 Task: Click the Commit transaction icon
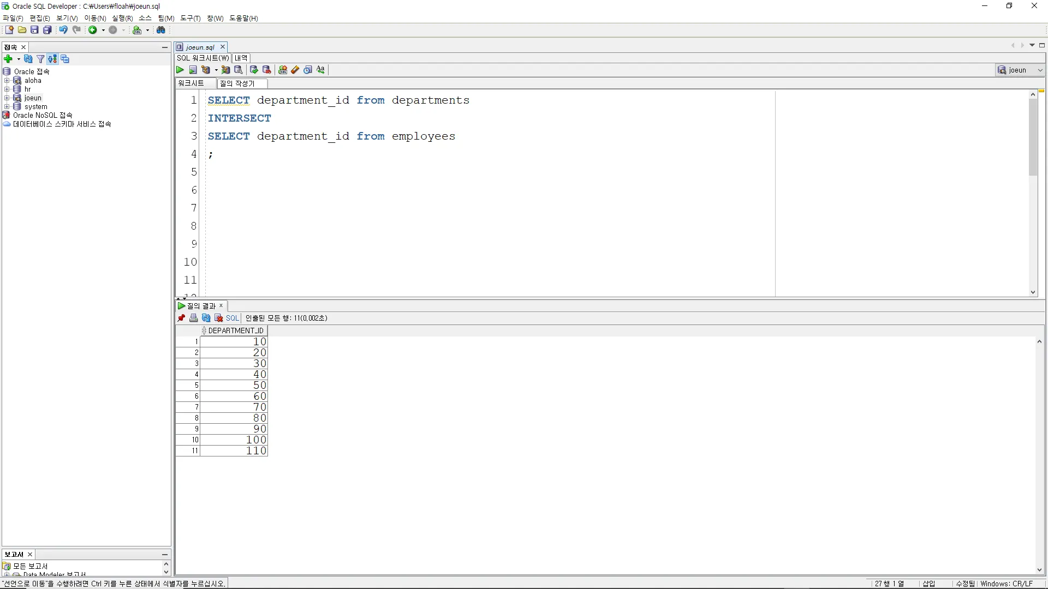pos(254,70)
